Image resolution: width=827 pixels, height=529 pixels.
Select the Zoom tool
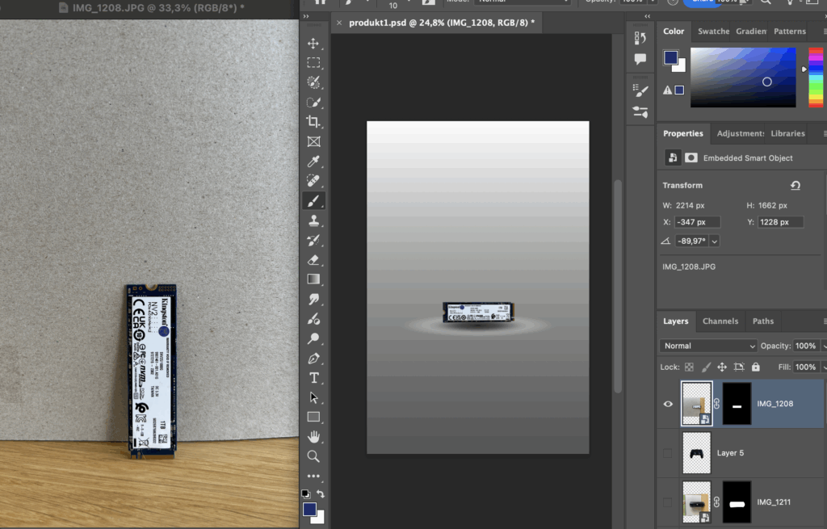click(x=313, y=457)
